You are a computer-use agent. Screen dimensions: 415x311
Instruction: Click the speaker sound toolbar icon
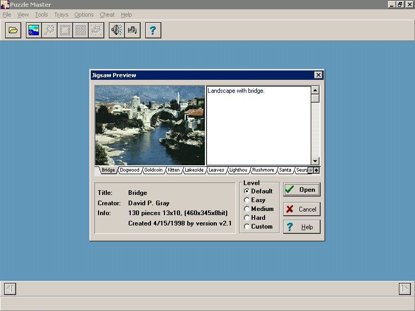117,31
